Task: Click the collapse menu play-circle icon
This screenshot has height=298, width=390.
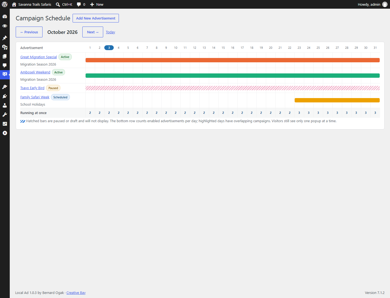Action: (x=5, y=133)
